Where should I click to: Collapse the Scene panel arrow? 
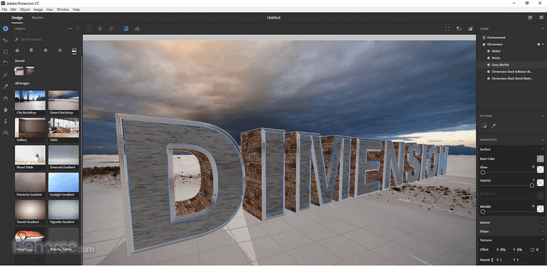(x=542, y=29)
